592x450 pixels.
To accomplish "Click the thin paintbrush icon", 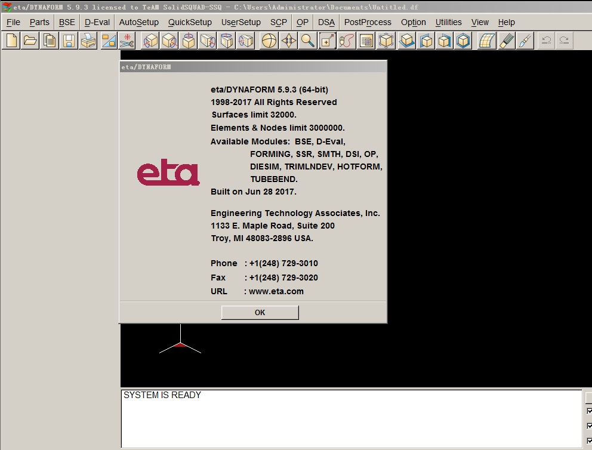I will click(525, 41).
